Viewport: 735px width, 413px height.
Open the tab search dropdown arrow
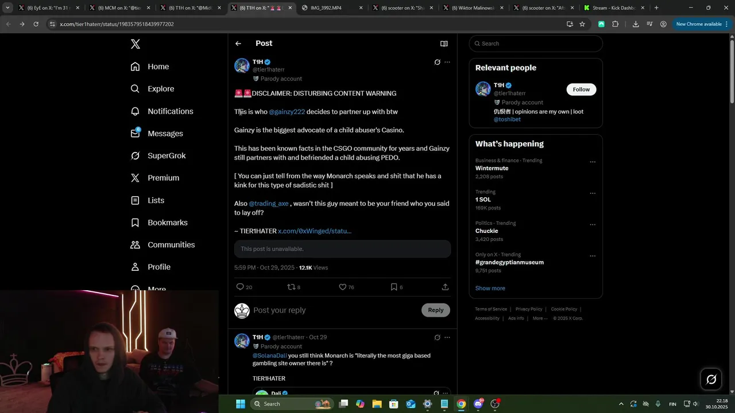(7, 8)
